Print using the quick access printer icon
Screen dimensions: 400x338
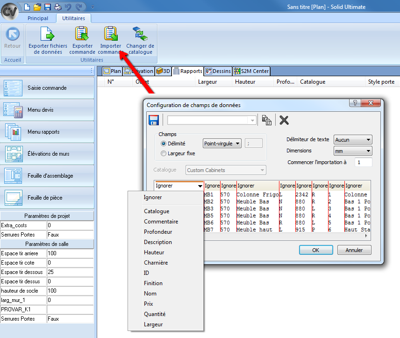58,7
